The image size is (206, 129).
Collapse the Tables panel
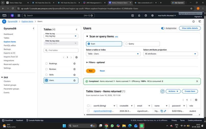(x=76, y=29)
